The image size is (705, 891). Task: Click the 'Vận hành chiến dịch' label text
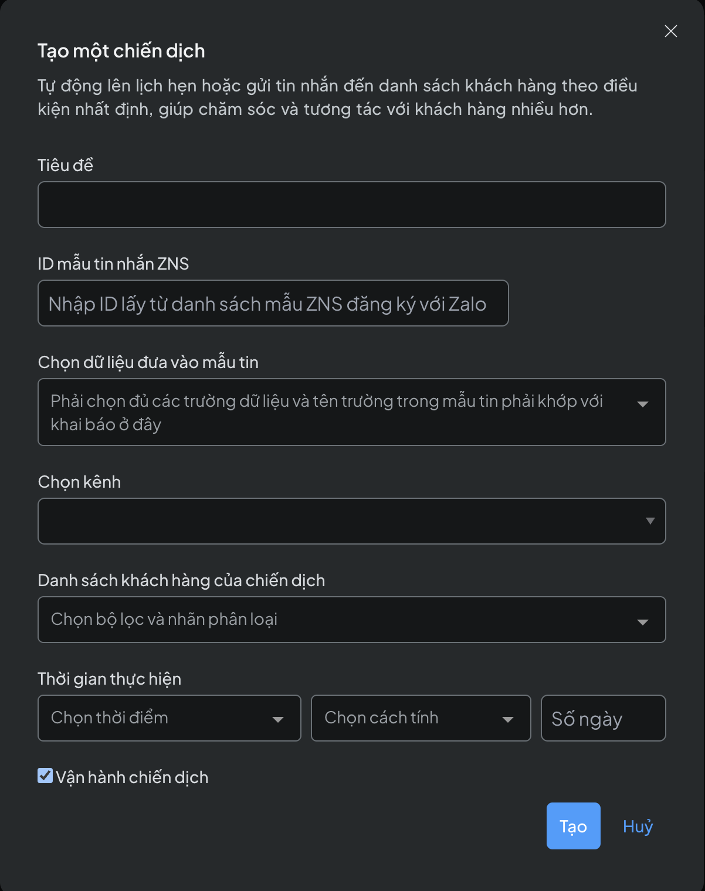tap(132, 777)
